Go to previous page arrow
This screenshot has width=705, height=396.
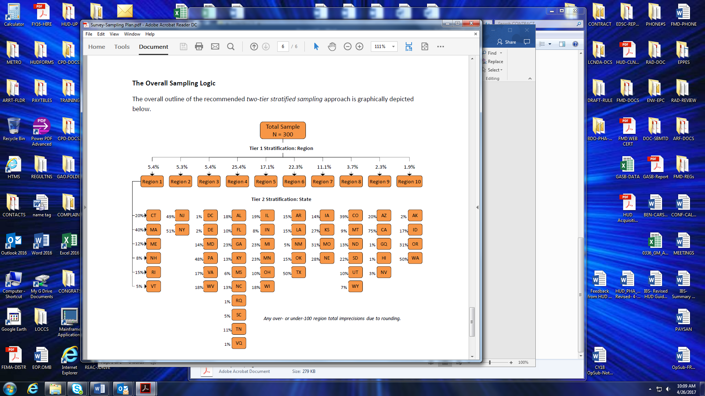(254, 47)
